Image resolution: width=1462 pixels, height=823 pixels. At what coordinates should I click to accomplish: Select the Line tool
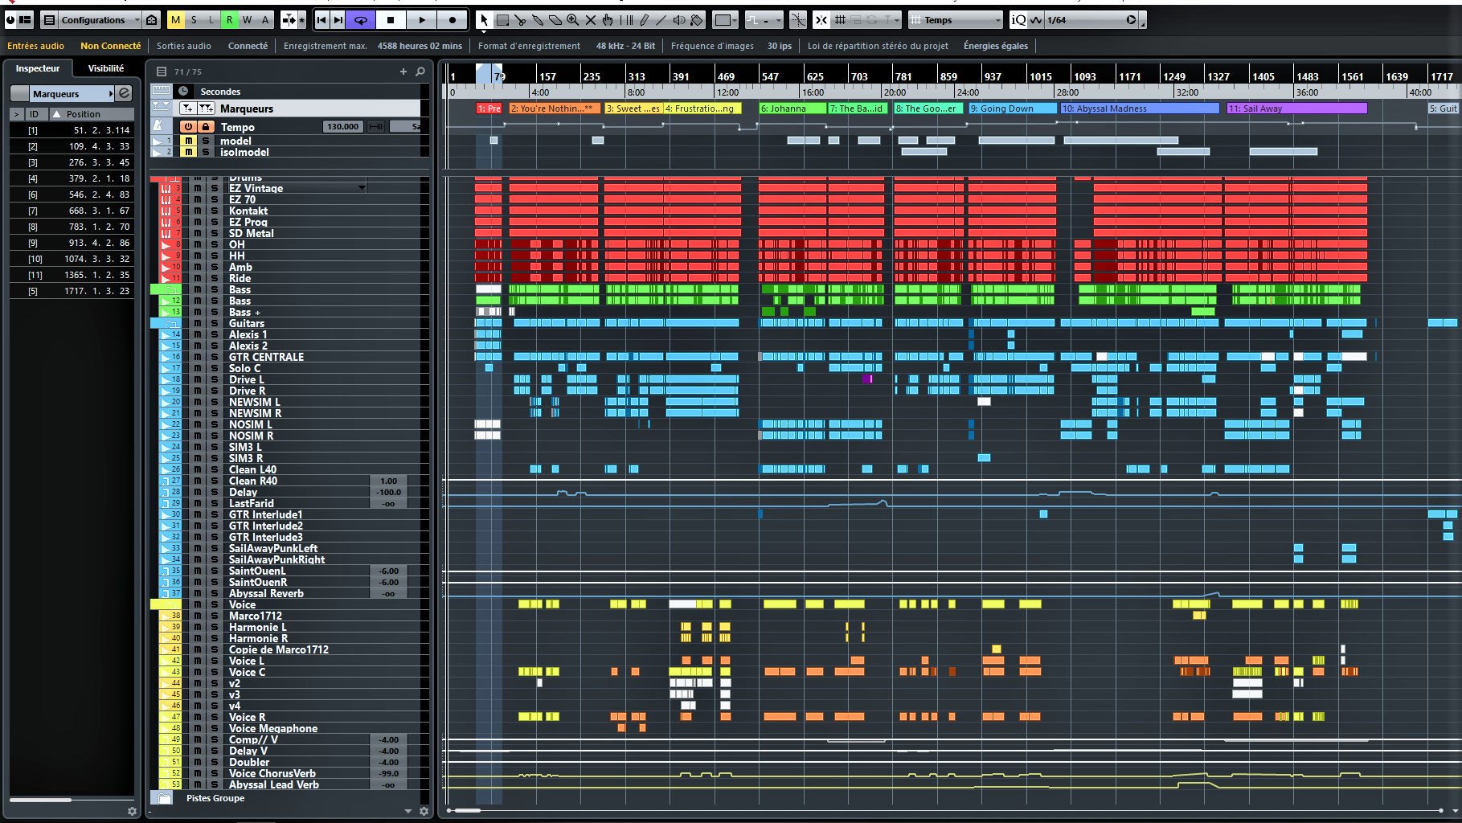tap(661, 20)
